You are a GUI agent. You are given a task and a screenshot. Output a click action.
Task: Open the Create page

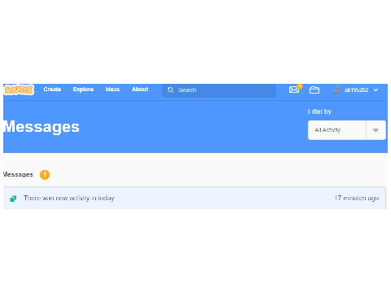pos(52,90)
